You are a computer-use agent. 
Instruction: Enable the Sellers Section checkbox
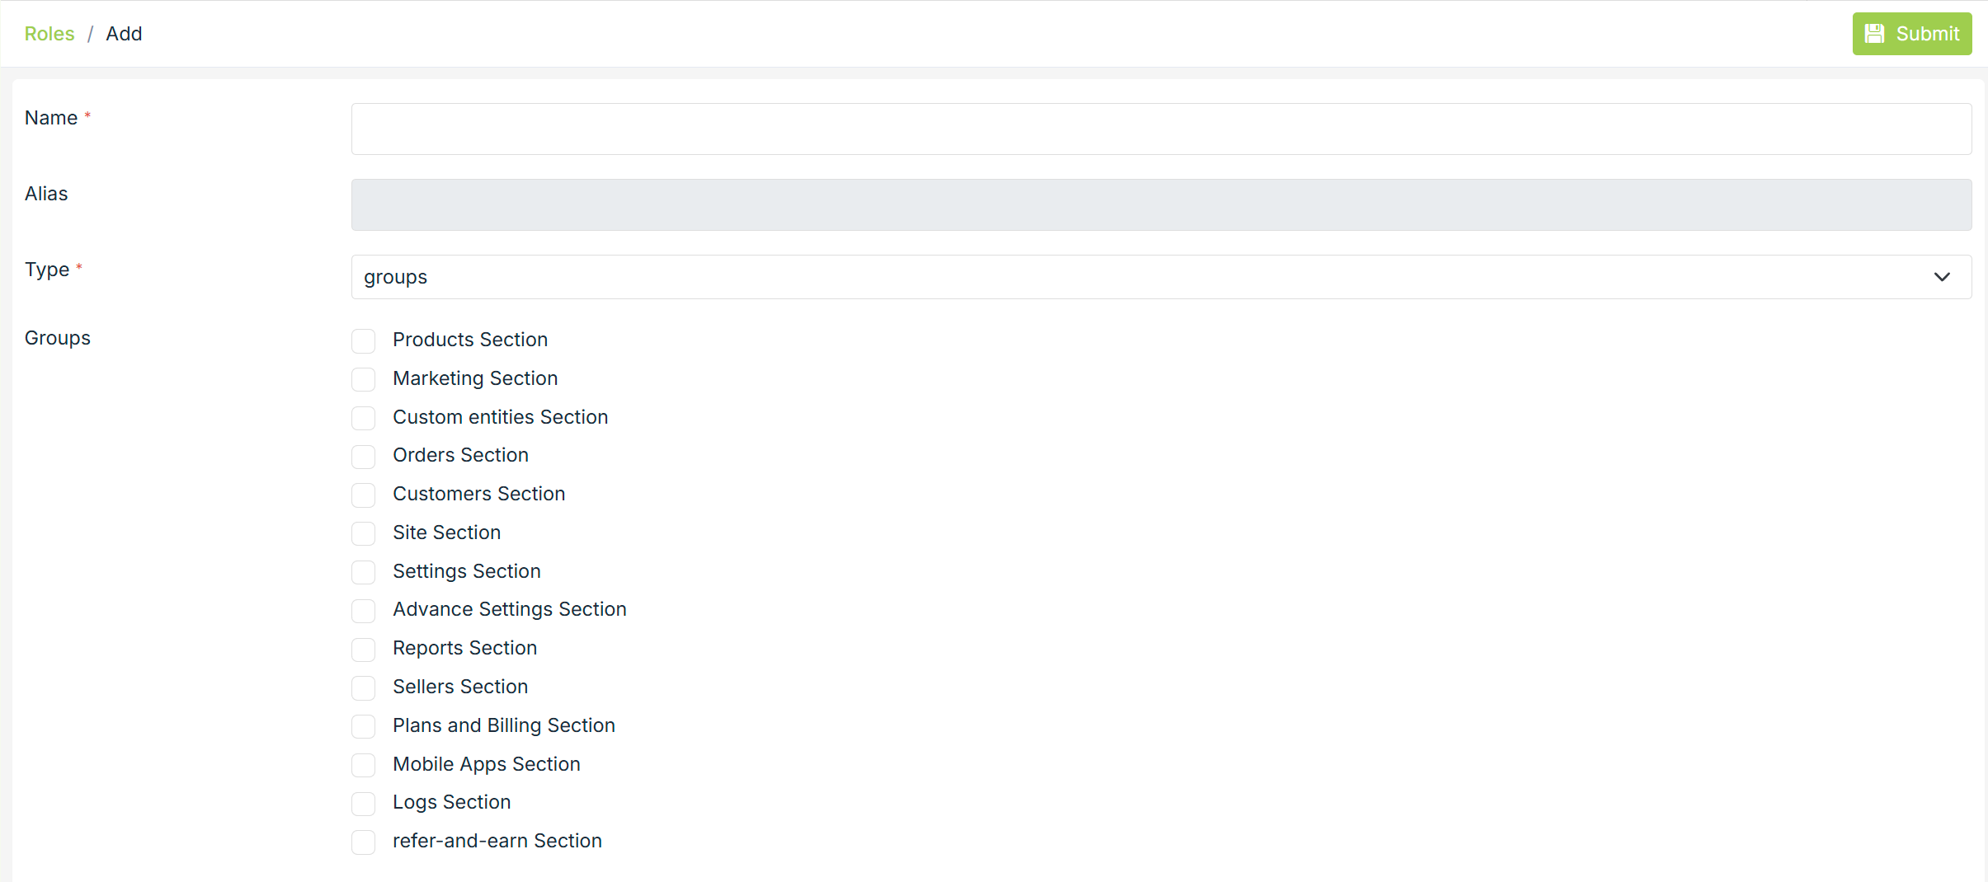pyautogui.click(x=363, y=687)
